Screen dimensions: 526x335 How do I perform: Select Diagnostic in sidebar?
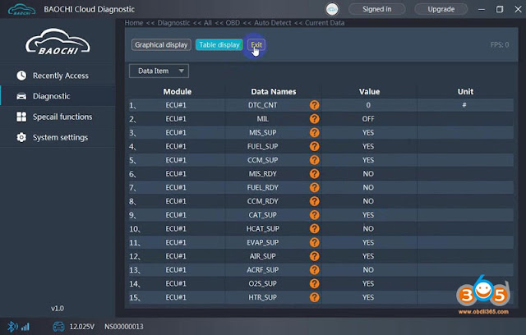tap(58, 96)
